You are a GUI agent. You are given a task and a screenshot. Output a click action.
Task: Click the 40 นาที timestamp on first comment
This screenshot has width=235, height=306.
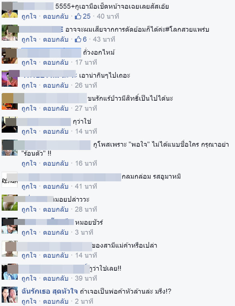tap(108, 16)
